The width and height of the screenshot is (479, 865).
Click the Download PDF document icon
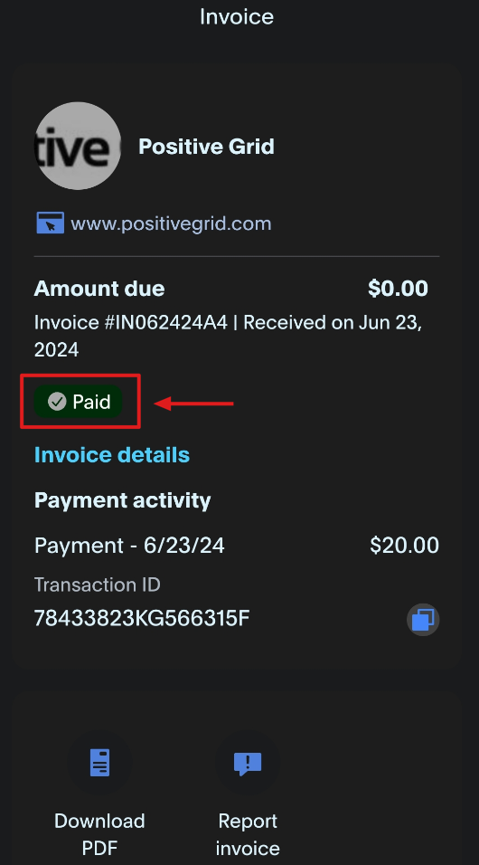coord(99,763)
